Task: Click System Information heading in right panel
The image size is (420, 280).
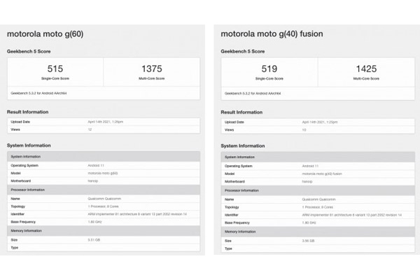Action: click(x=243, y=146)
